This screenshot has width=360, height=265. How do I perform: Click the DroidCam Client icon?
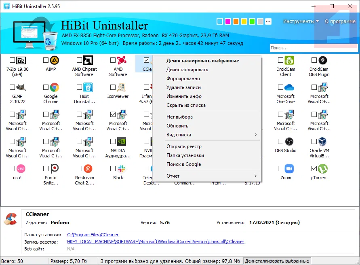289,60
